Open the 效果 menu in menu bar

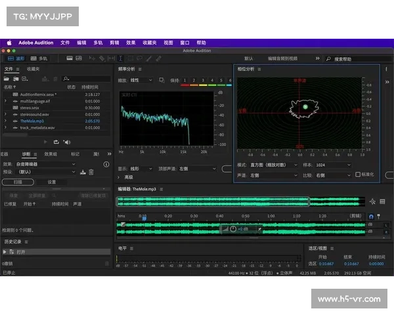[x=131, y=42]
